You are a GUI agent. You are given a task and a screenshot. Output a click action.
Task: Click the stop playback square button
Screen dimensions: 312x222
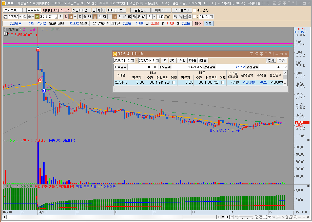pos(227,217)
